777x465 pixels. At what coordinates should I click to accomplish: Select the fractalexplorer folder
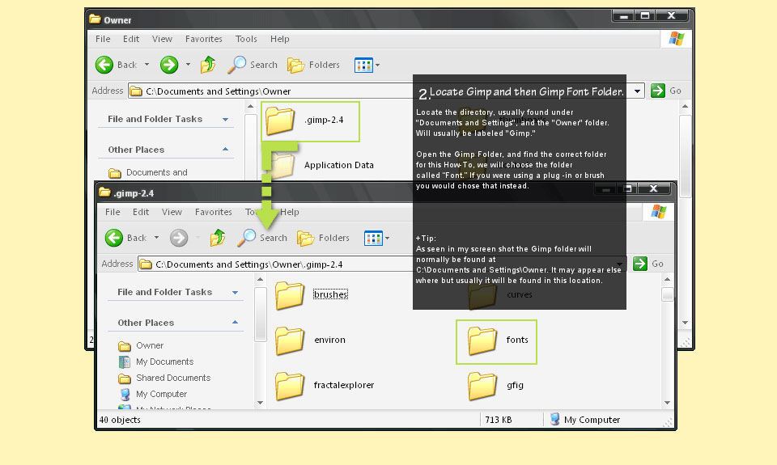(325, 385)
